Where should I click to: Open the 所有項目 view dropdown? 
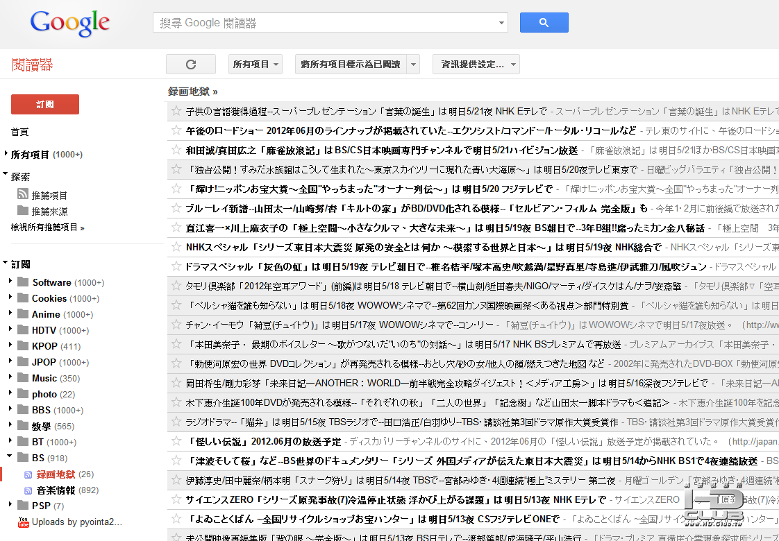[256, 64]
